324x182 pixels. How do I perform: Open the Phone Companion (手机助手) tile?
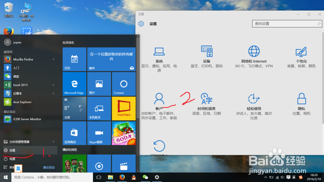[99, 108]
